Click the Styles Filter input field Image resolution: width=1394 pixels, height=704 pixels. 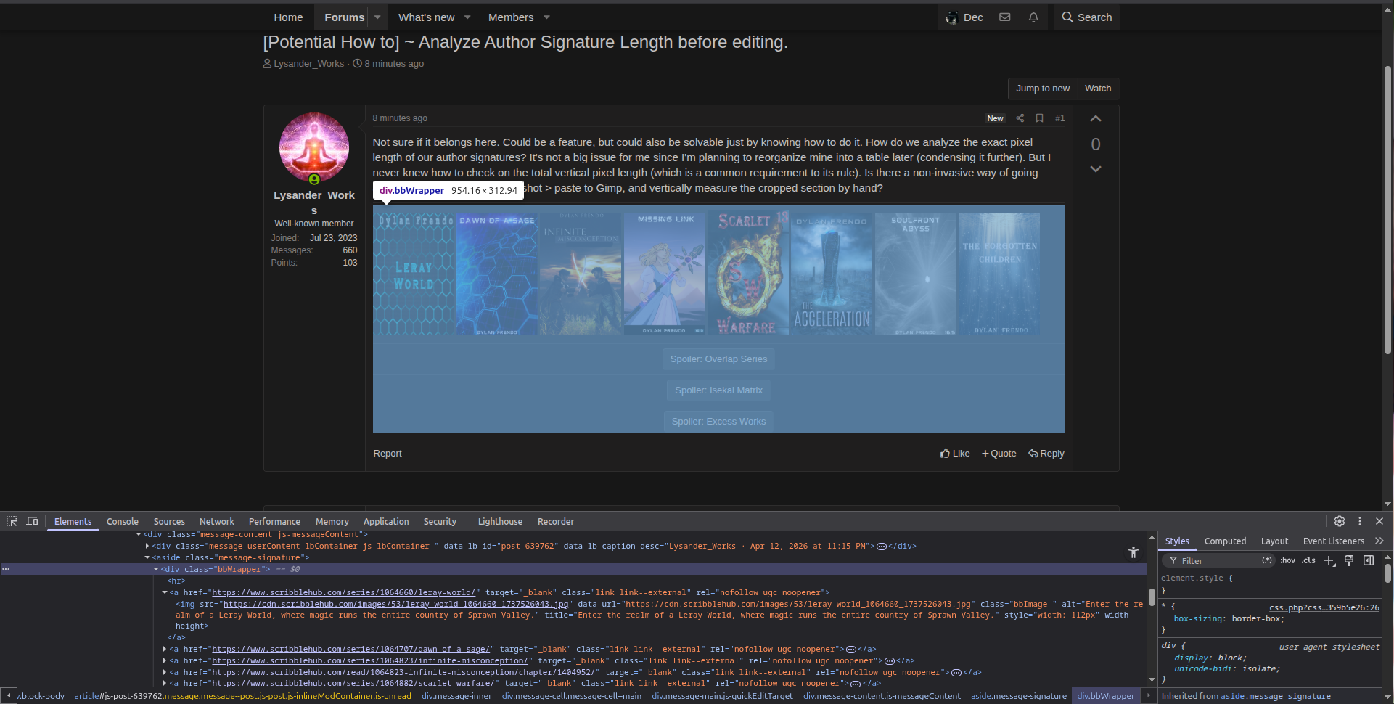pos(1219,560)
